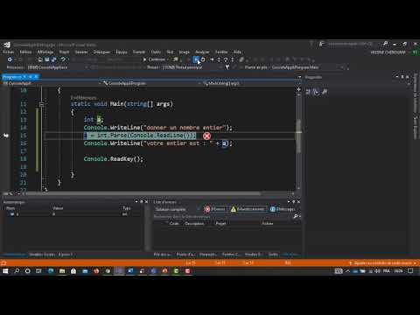Open the Explorateur de solutions side tab
The height and width of the screenshot is (315, 420).
(x=416, y=93)
